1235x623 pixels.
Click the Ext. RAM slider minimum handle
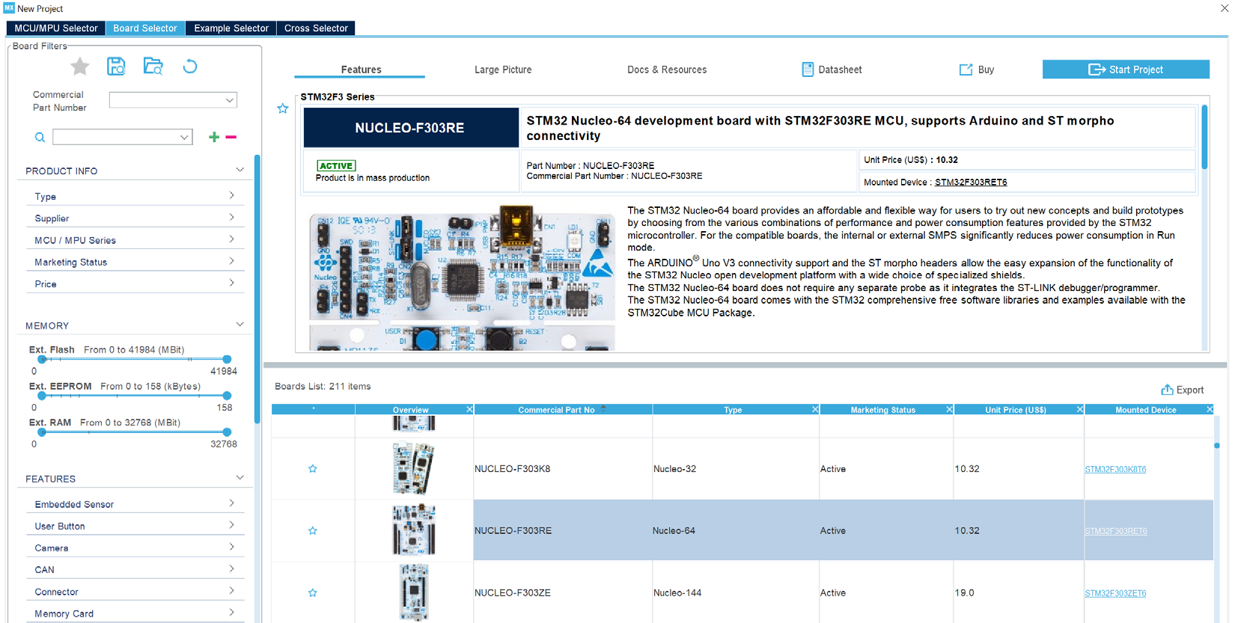[x=42, y=432]
